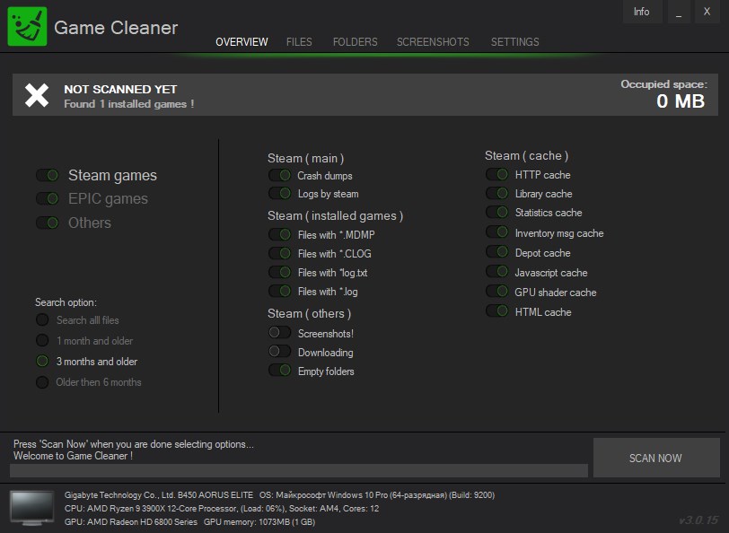Select the Search all files option
The width and height of the screenshot is (729, 533).
(41, 319)
